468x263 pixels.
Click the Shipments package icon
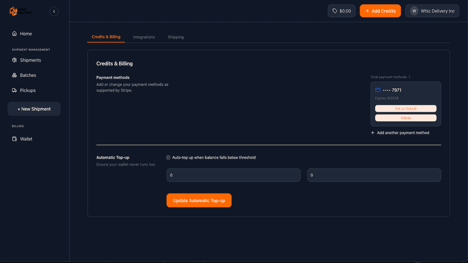coord(14,60)
